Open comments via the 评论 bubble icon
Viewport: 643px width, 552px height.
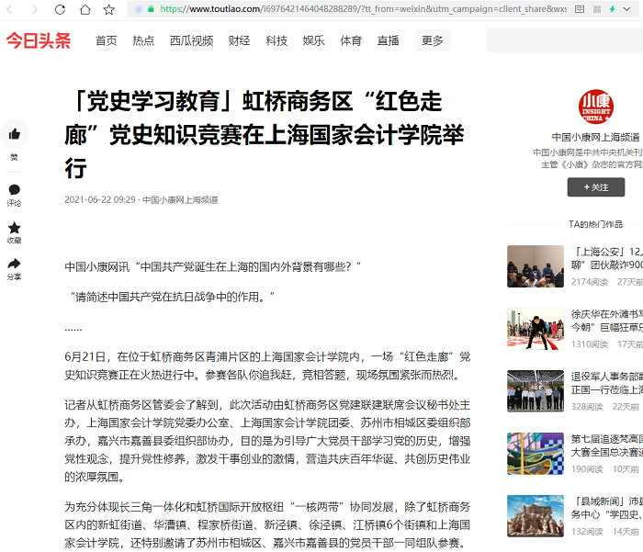(x=14, y=190)
